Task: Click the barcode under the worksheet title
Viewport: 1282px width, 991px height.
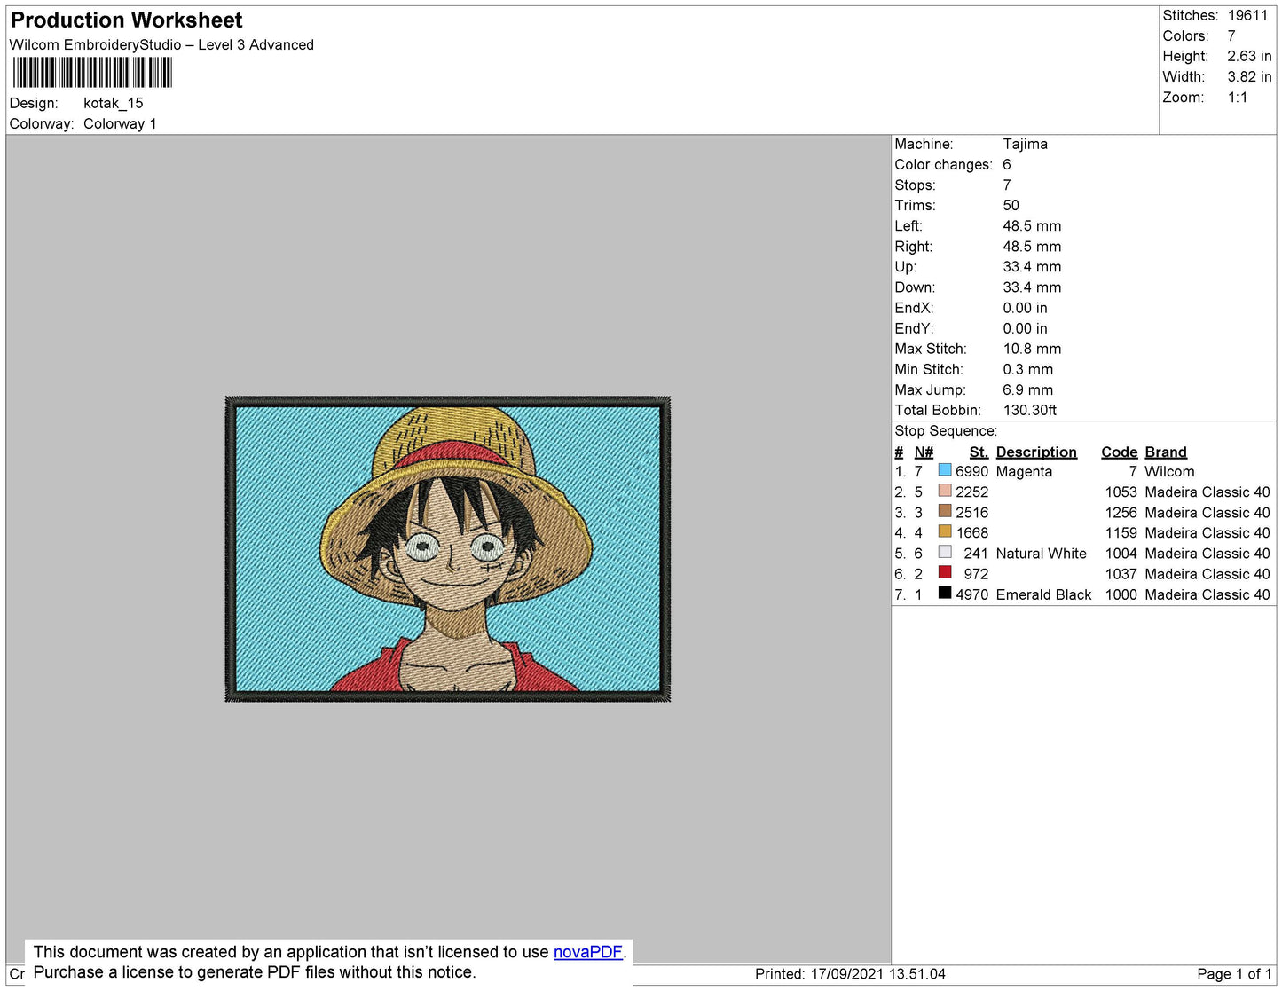Action: click(92, 73)
